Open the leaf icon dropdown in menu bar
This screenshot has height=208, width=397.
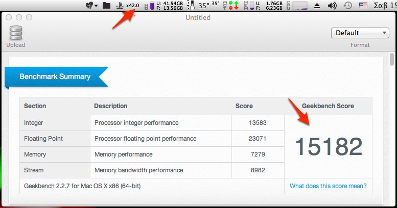pyautogui.click(x=91, y=5)
